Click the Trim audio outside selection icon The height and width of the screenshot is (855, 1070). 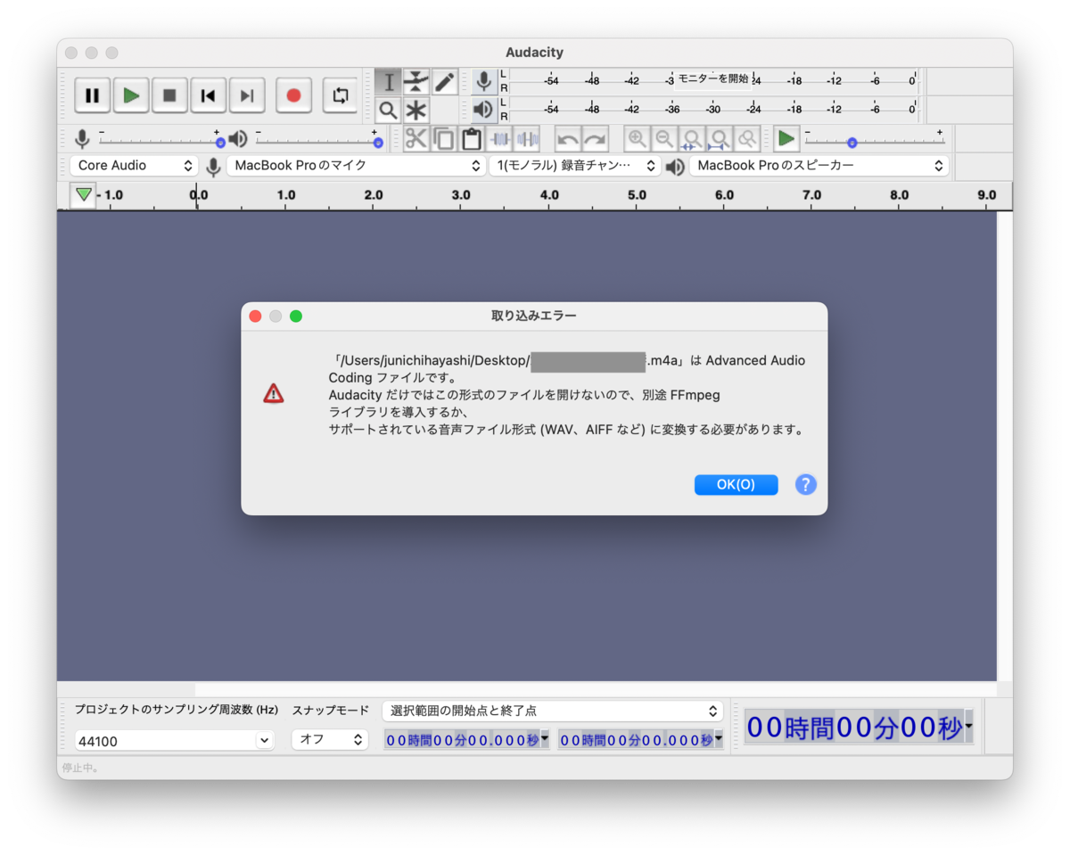pyautogui.click(x=500, y=139)
